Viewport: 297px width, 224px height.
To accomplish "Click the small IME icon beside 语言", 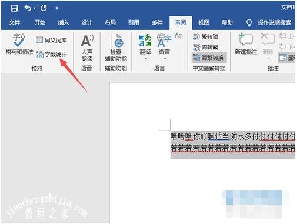I will (x=179, y=36).
